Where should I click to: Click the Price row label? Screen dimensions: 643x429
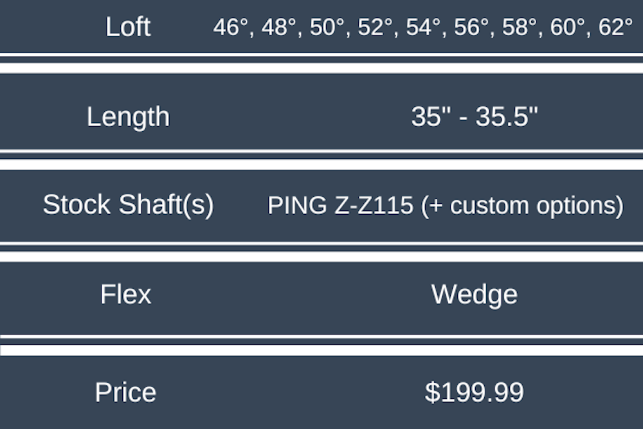[x=125, y=392]
